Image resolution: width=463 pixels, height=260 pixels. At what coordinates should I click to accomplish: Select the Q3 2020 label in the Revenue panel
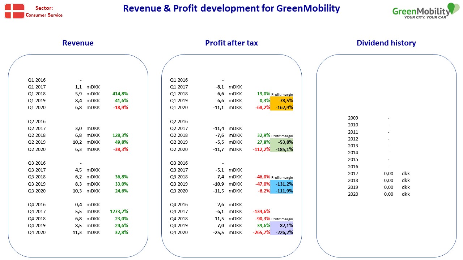(37, 191)
